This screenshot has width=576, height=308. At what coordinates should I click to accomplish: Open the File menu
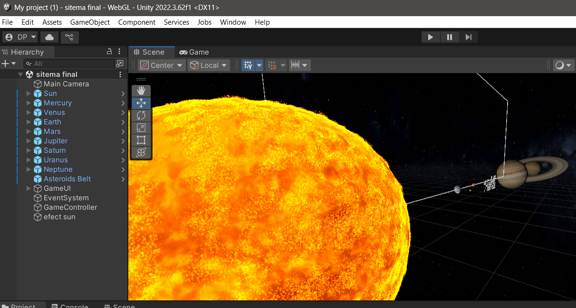(x=7, y=22)
